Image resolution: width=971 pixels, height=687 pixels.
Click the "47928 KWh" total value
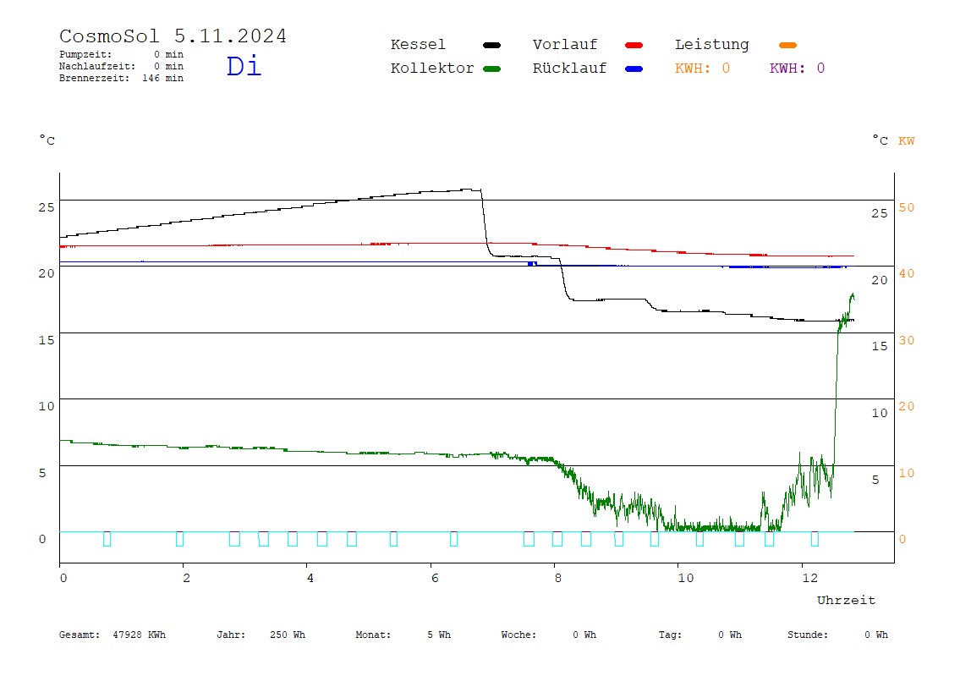(140, 635)
